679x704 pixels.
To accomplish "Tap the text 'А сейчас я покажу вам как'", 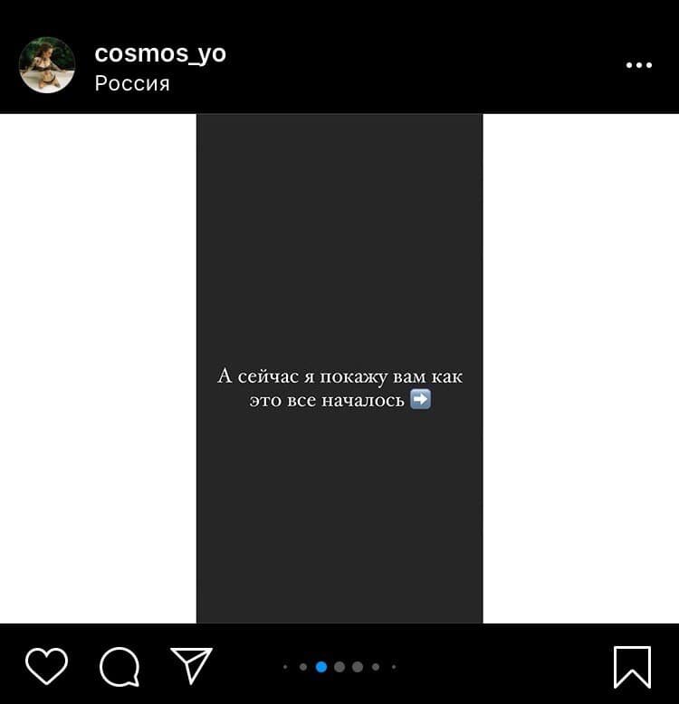I will point(339,376).
